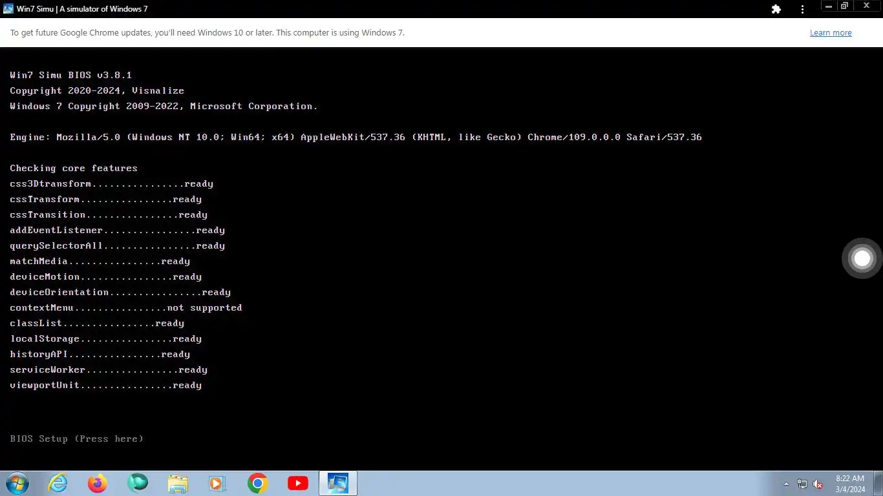Click the window title 'Win7 Simu | A simulator of Windows 7'

pos(82,9)
